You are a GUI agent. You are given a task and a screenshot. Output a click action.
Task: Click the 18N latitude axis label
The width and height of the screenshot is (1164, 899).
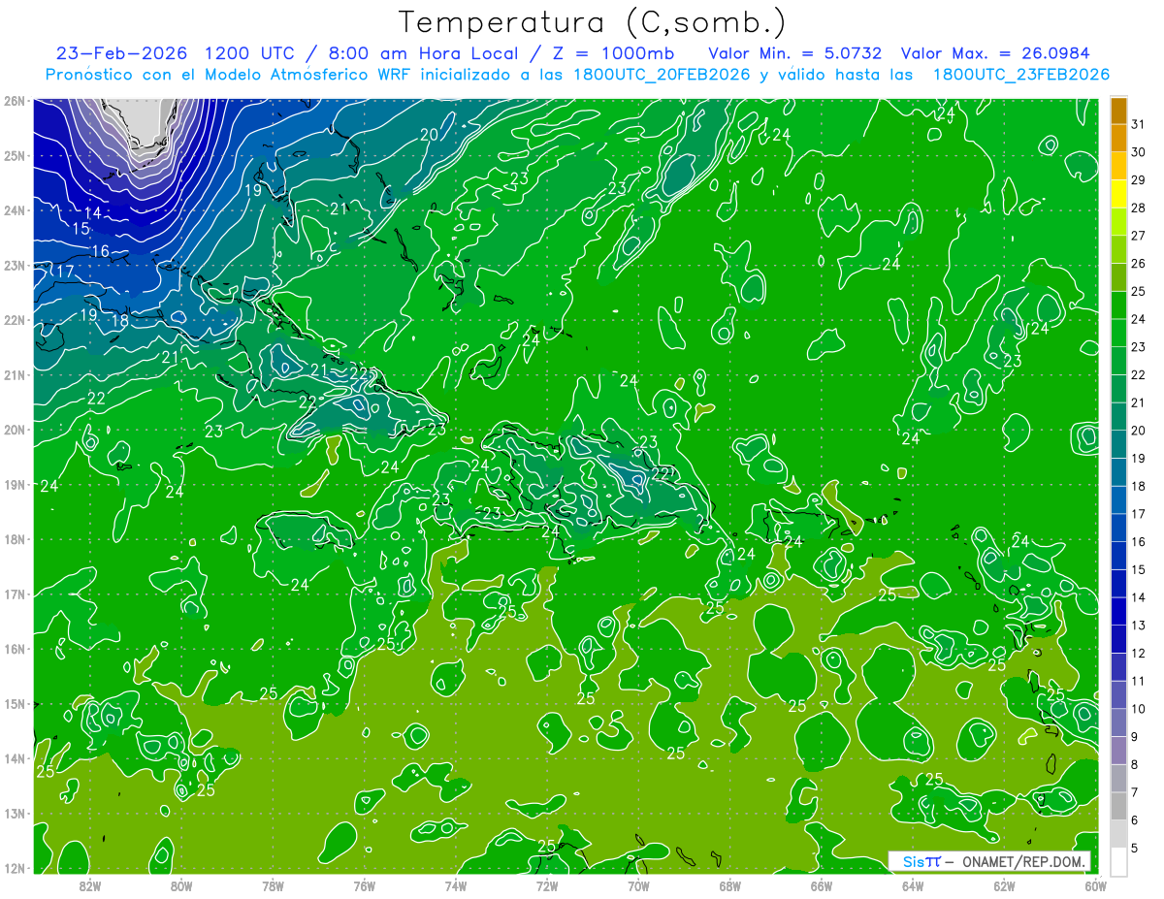point(14,539)
